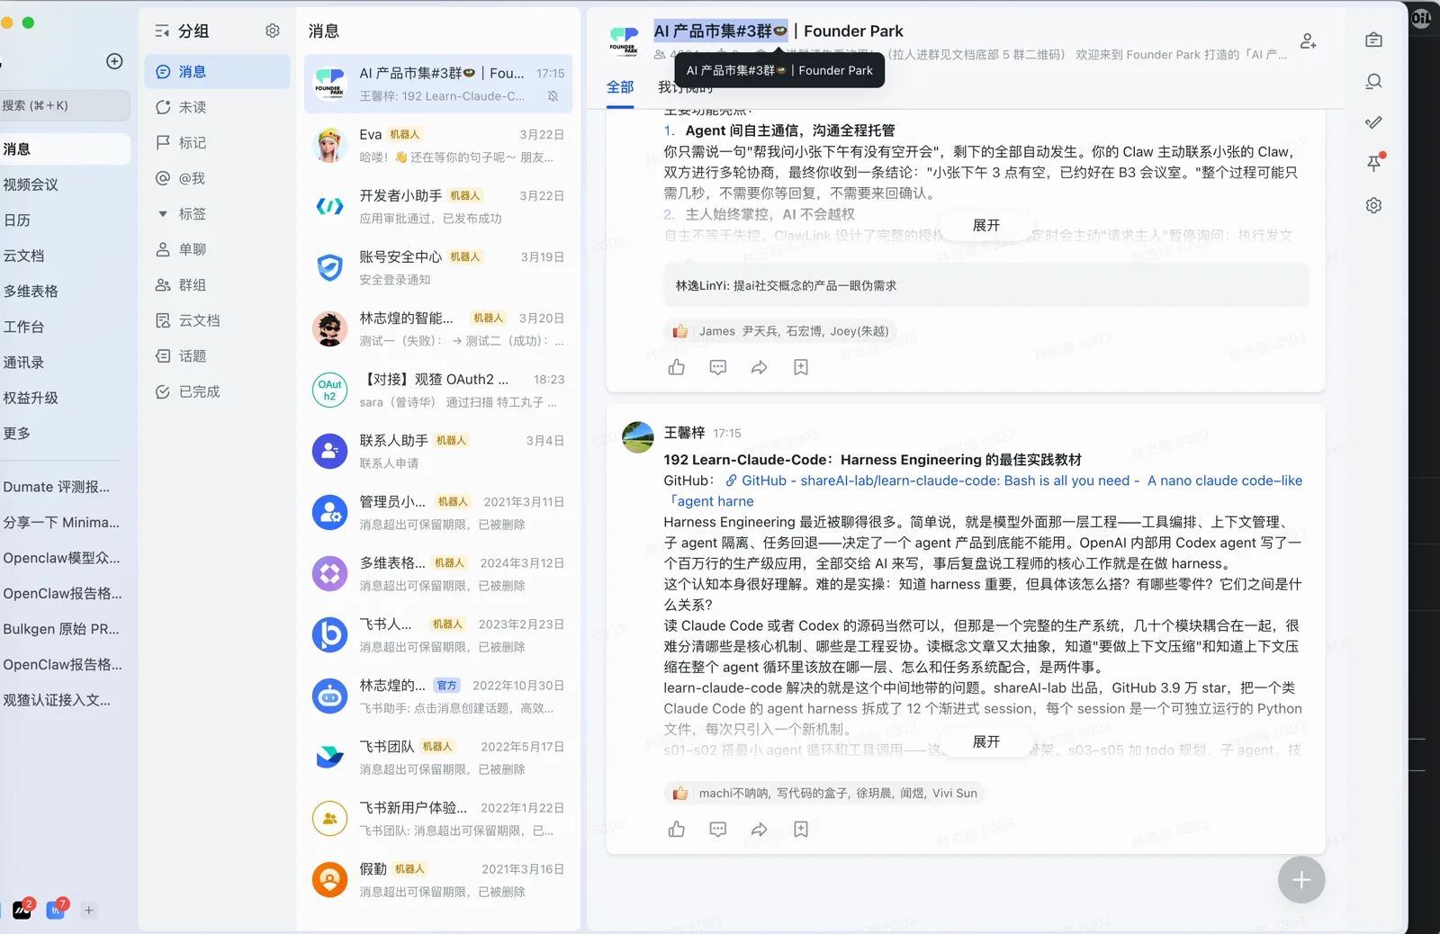Screen dimensions: 1440x934
Task: Open @我 mentions filter
Action: (x=217, y=178)
